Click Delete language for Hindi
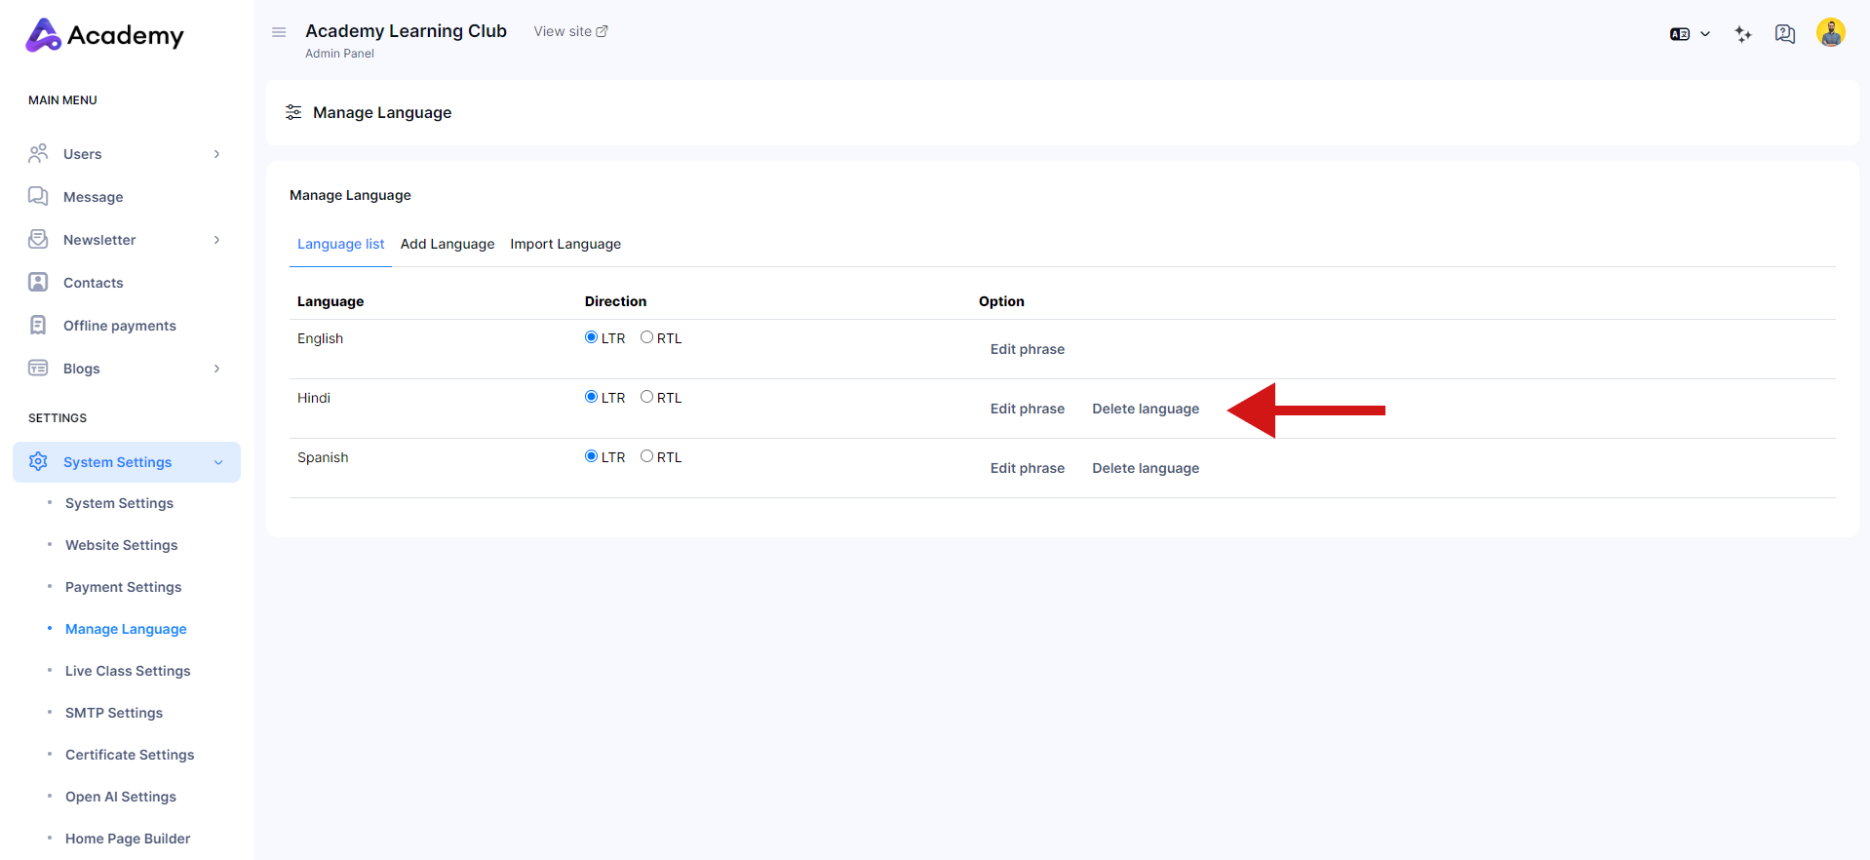The width and height of the screenshot is (1870, 860). click(x=1145, y=409)
